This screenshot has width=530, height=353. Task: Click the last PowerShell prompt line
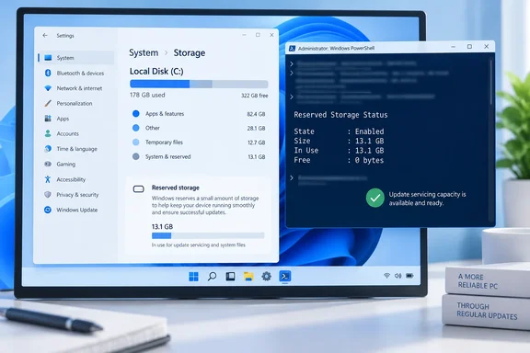(328, 178)
